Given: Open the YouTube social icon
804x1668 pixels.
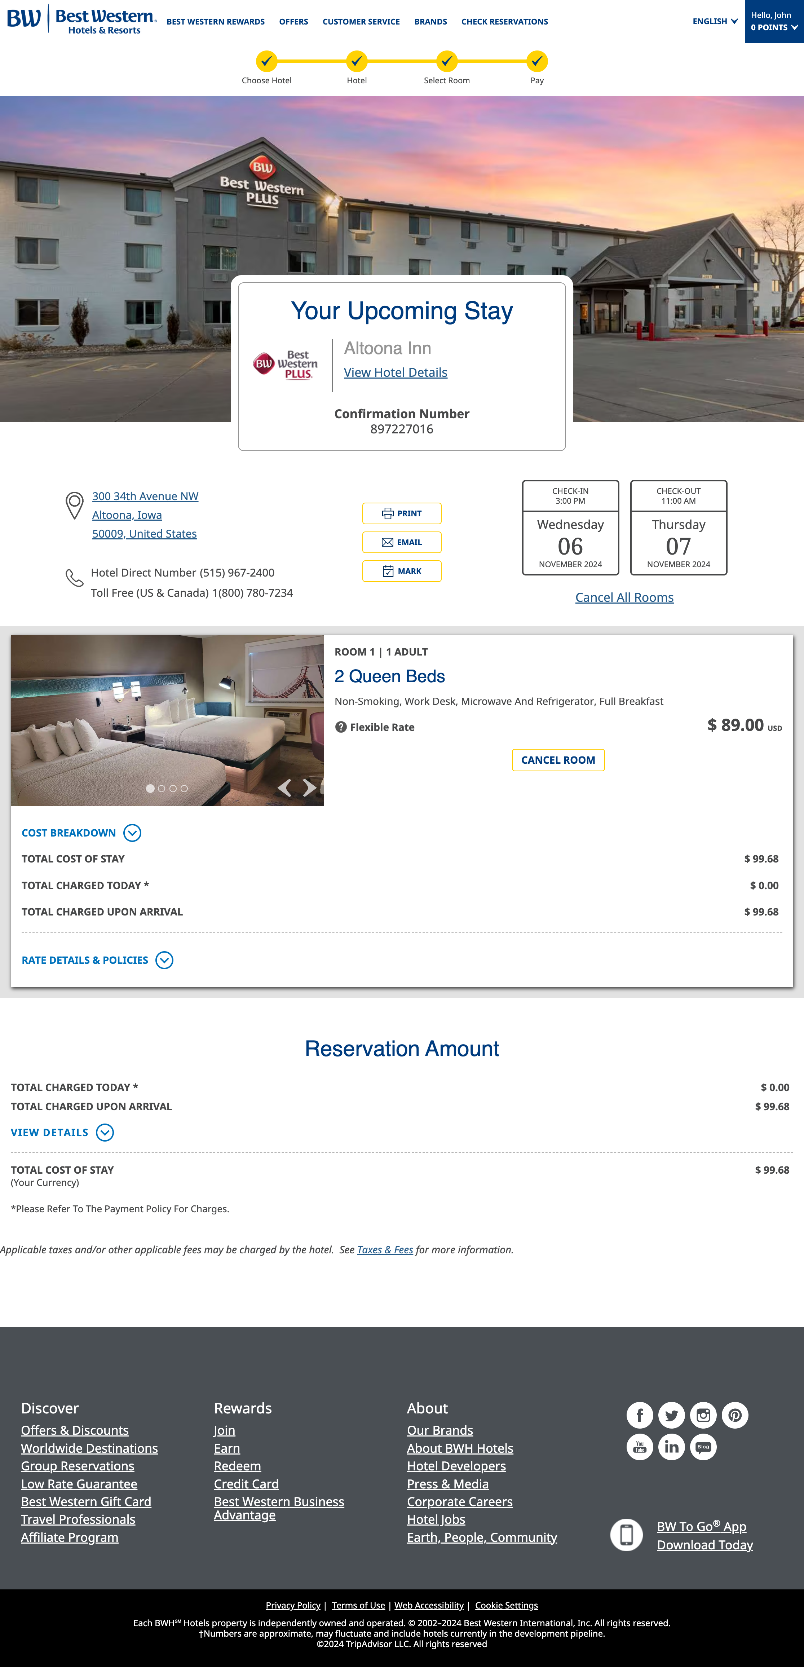Looking at the screenshot, I should pyautogui.click(x=640, y=1447).
